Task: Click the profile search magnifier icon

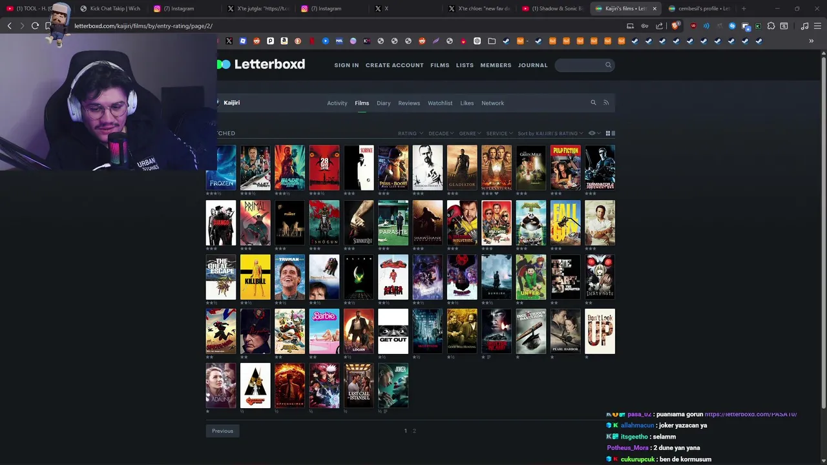Action: pos(593,103)
